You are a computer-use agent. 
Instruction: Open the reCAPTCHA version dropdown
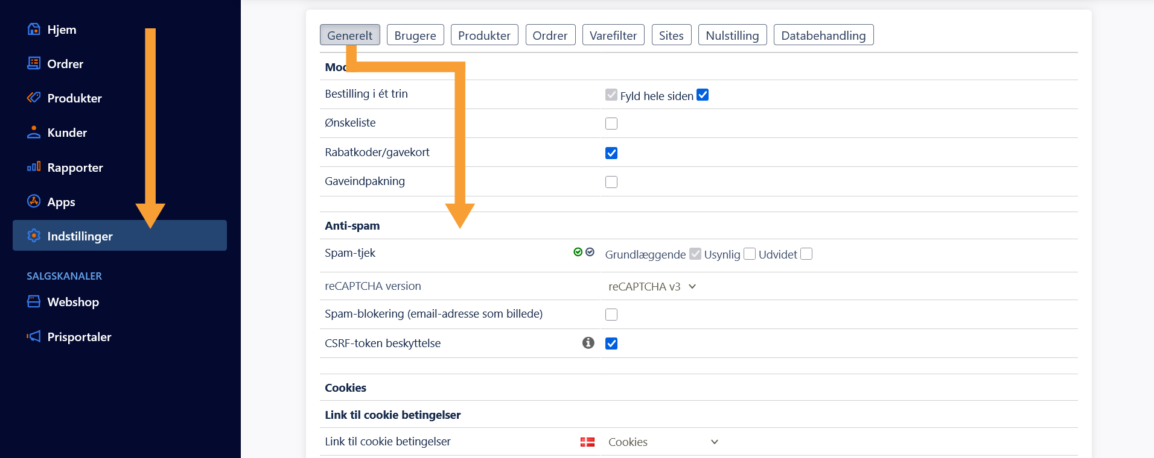tap(652, 287)
